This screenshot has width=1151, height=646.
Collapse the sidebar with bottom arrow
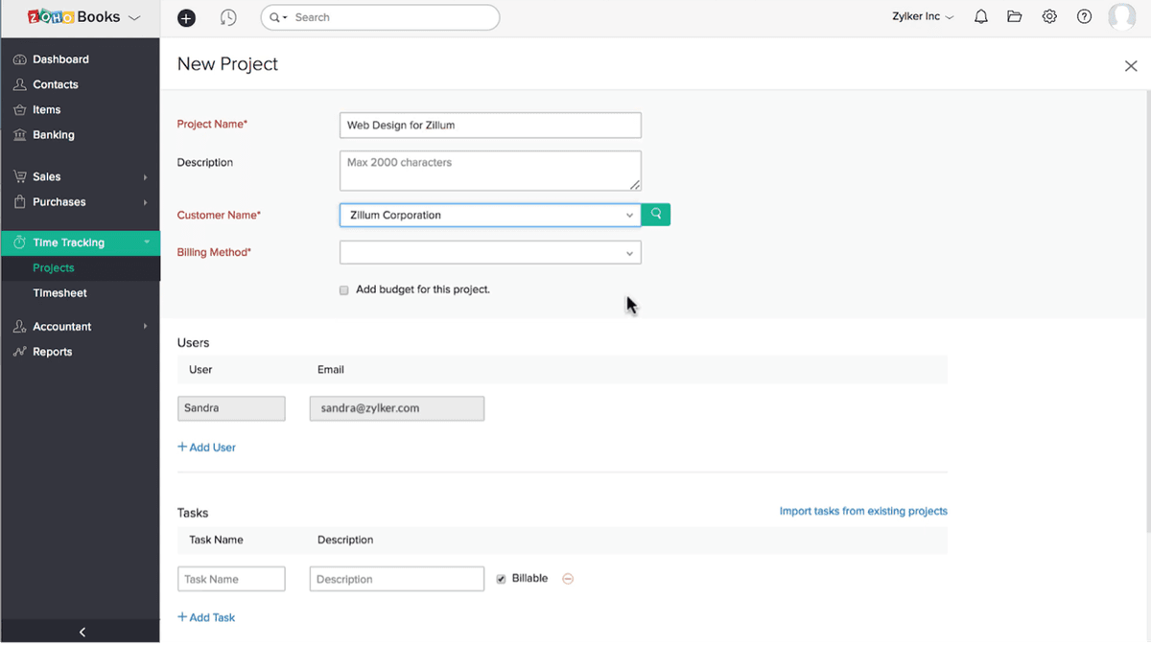pos(82,632)
